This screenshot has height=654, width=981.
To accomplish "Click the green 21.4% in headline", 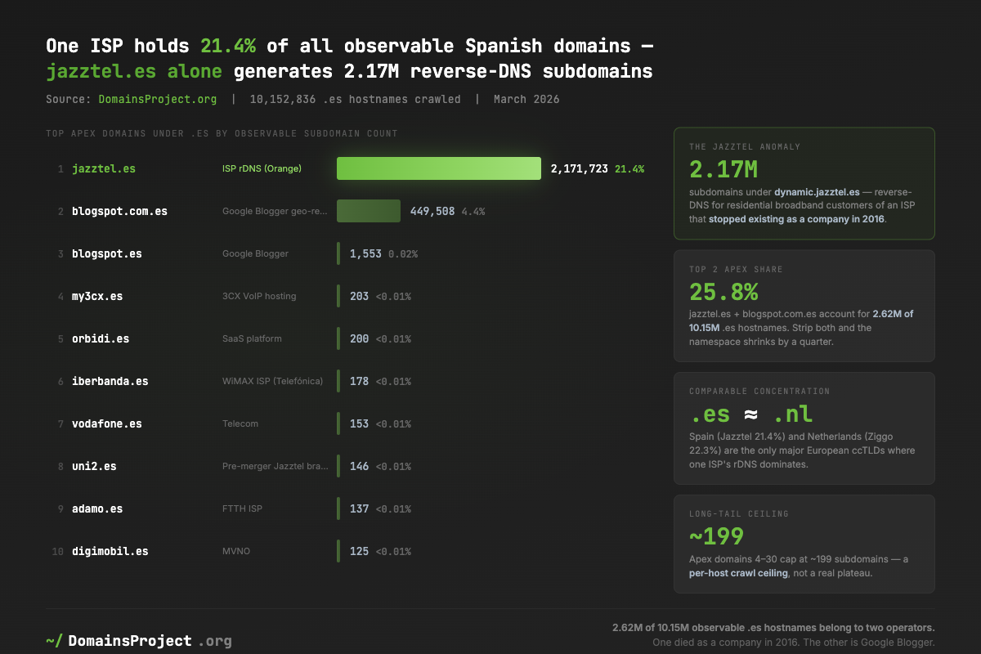I will coord(223,45).
